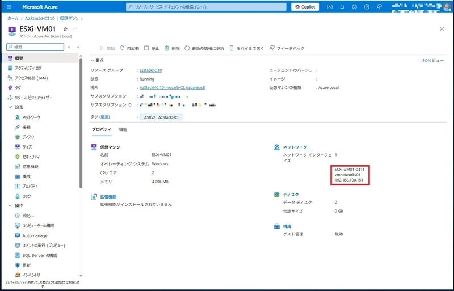The width and height of the screenshot is (454, 291).
Task: Select the プロパティ tab
Action: (102, 129)
